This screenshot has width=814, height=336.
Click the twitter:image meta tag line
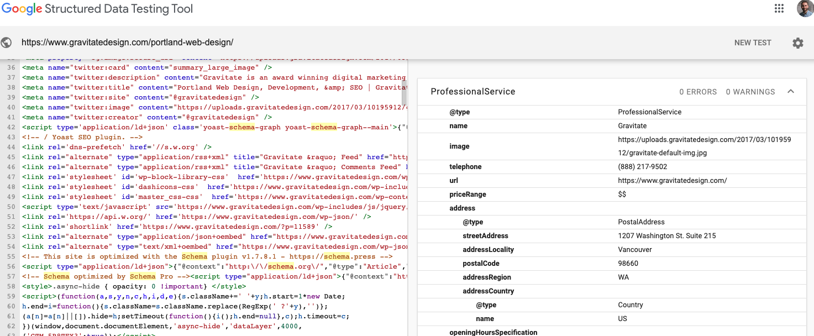tap(214, 108)
